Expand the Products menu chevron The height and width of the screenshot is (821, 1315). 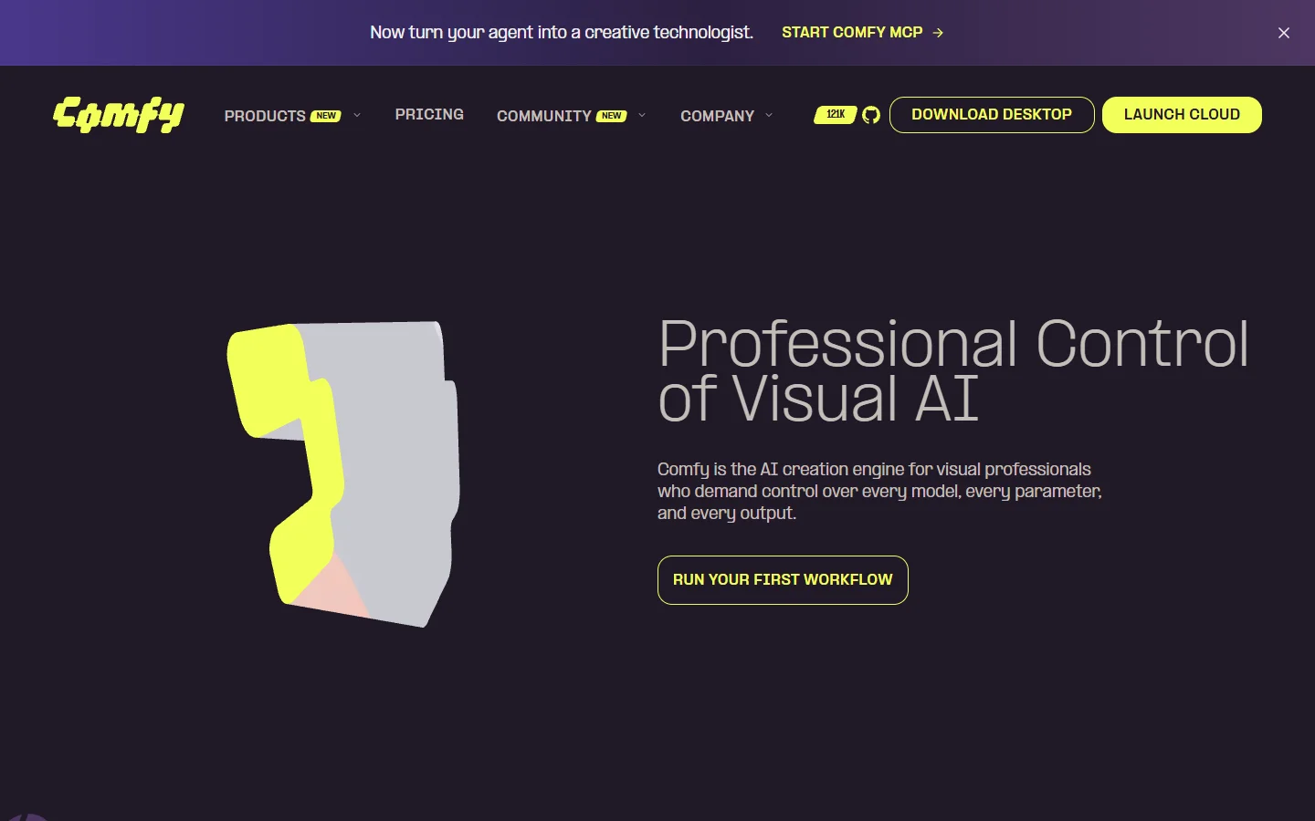[x=357, y=115]
